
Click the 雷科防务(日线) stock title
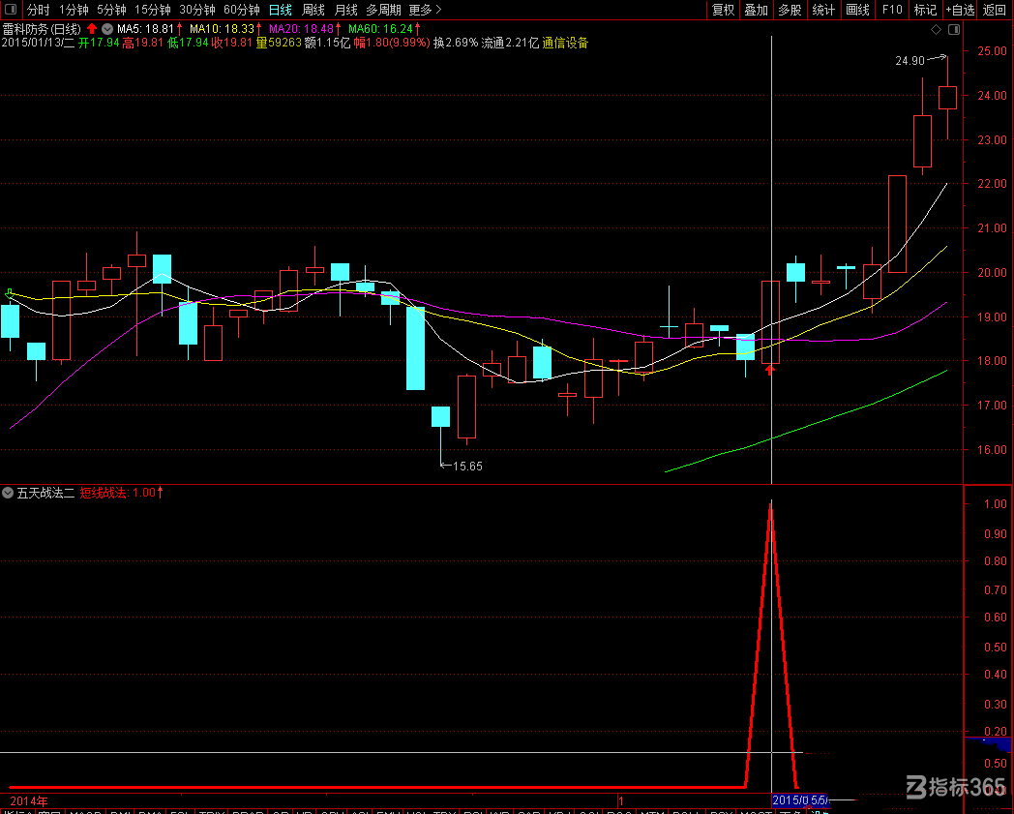(x=42, y=29)
